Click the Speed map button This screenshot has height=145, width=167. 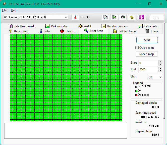click(x=147, y=54)
